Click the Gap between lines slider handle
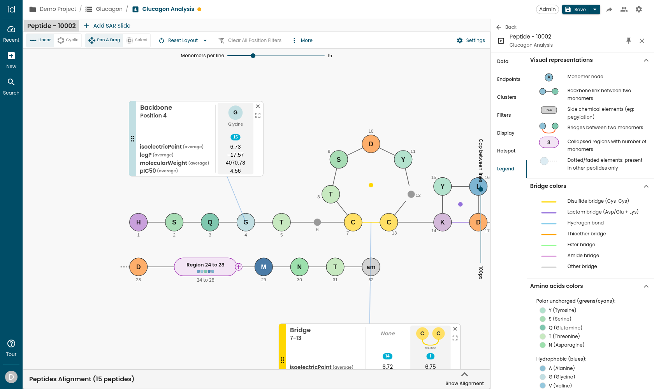Image resolution: width=654 pixels, height=389 pixels. (x=481, y=189)
